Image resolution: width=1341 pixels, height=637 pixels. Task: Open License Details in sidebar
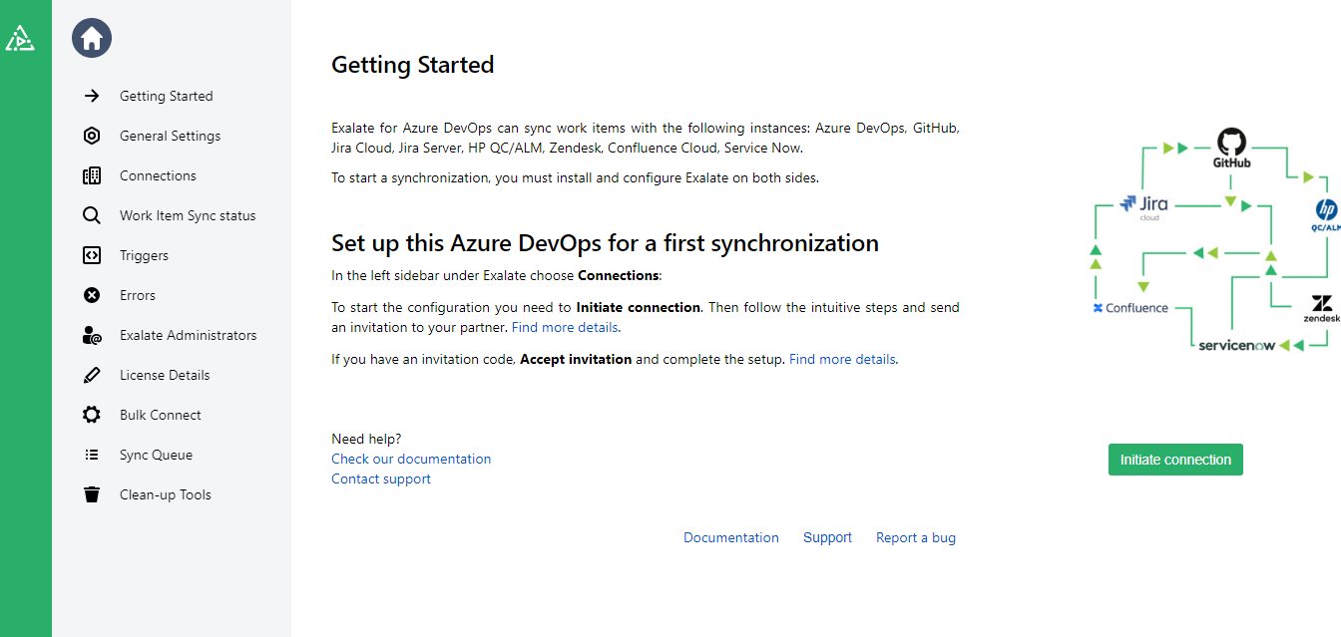click(x=165, y=375)
